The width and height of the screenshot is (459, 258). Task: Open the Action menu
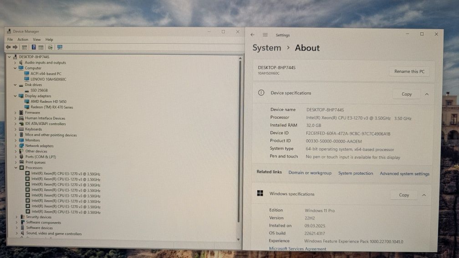pyautogui.click(x=23, y=40)
